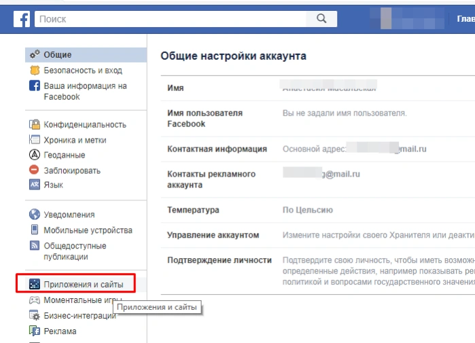The height and width of the screenshot is (343, 475).
Task: Click the gamepad icon for Моментальные игры
Action: coord(35,300)
